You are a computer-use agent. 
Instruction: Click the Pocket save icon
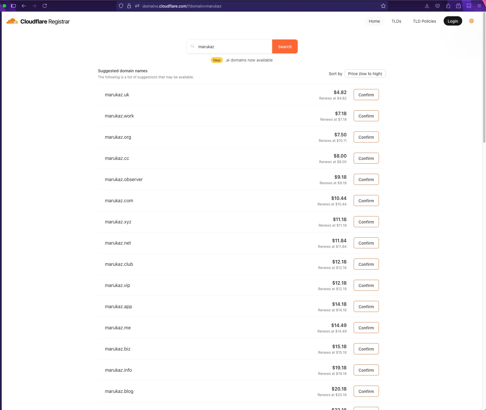438,6
